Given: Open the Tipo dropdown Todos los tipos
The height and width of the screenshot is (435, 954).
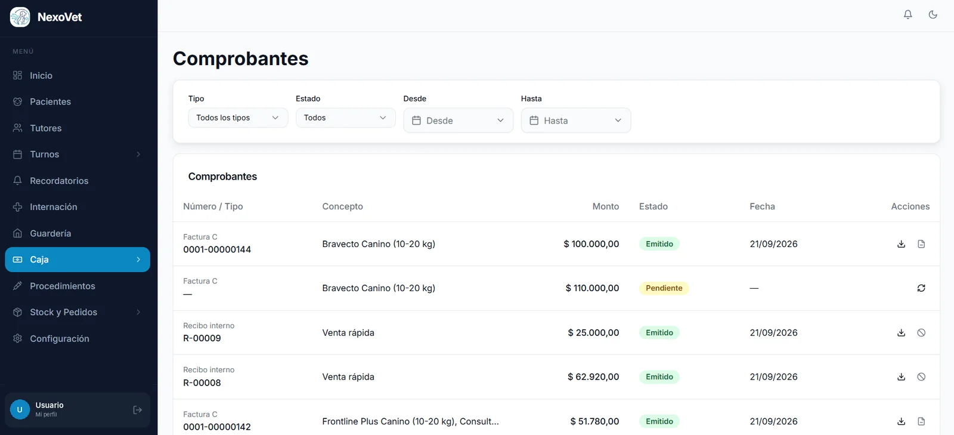Looking at the screenshot, I should click(x=238, y=118).
